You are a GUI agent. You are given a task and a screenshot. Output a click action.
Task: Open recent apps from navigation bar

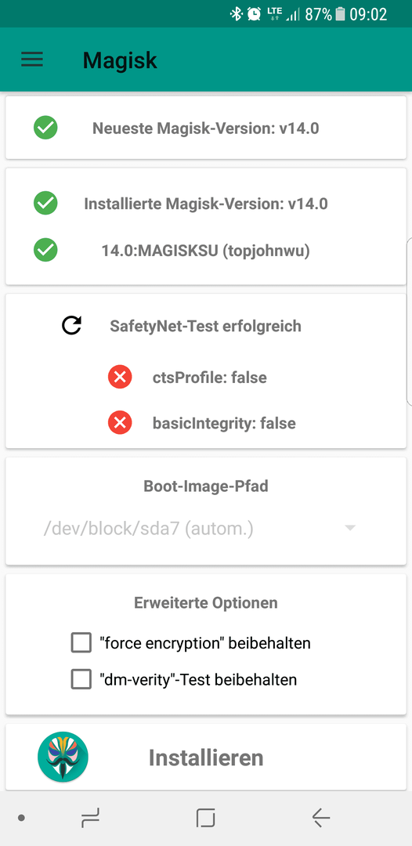tap(91, 819)
